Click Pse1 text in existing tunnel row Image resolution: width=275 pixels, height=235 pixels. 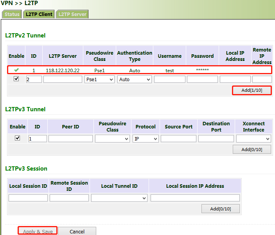[x=99, y=71]
